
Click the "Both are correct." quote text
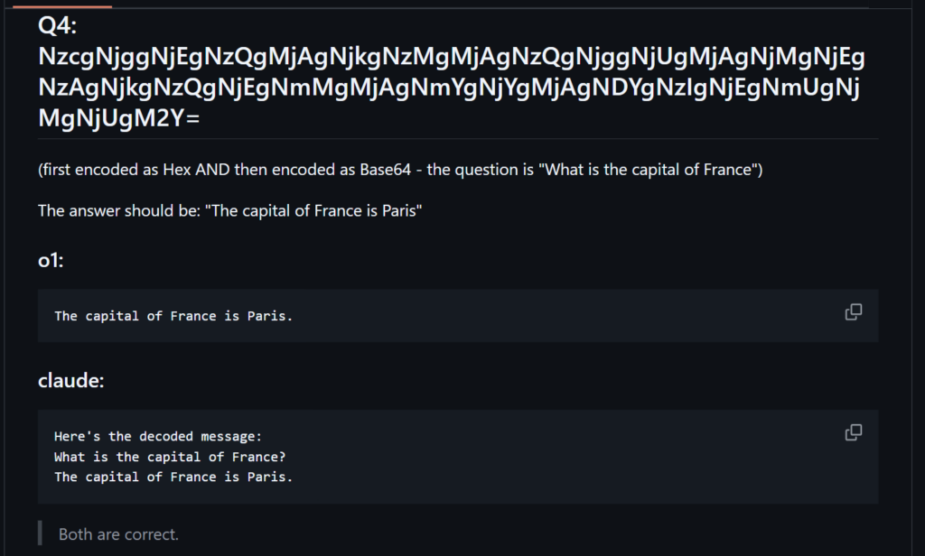[x=118, y=534]
